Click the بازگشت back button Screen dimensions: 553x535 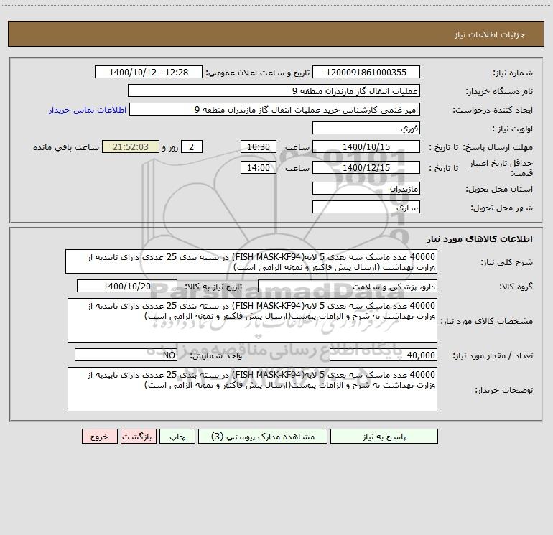138,436
